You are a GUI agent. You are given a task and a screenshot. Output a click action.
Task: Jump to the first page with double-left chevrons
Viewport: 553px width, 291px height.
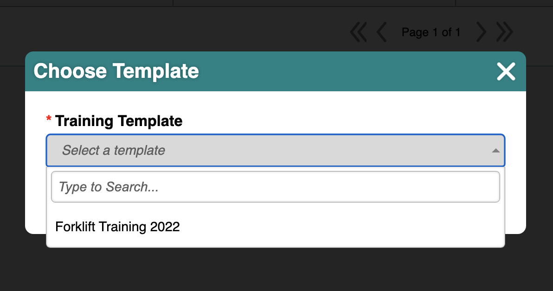(x=358, y=32)
